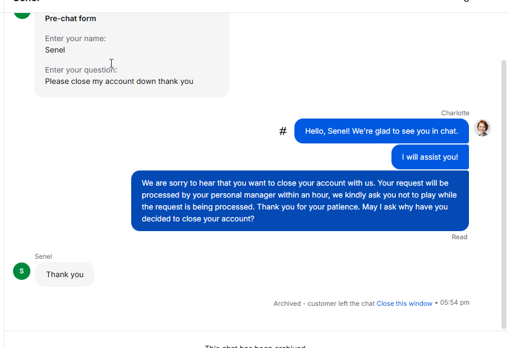Click the agent name "Charlotte" label
This screenshot has width=508, height=348.
click(x=455, y=113)
